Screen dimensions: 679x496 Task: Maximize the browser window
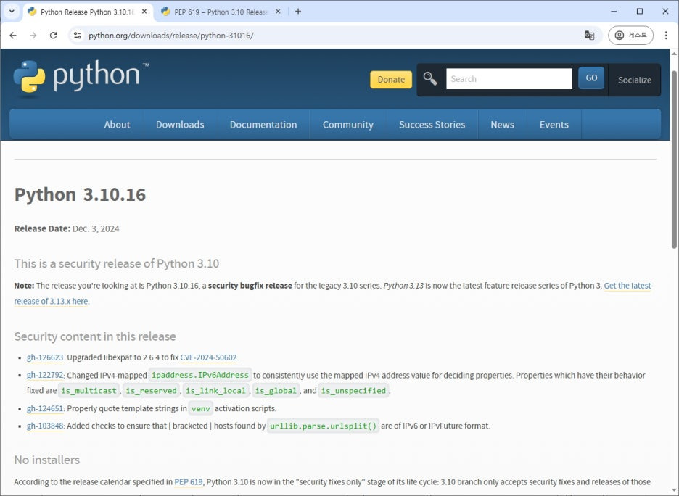640,12
